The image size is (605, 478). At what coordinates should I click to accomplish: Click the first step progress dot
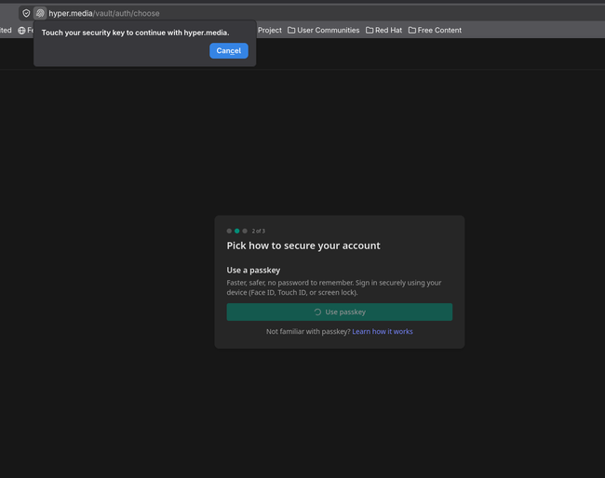[229, 231]
